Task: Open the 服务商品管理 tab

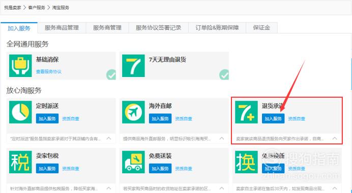Action: [x=62, y=28]
